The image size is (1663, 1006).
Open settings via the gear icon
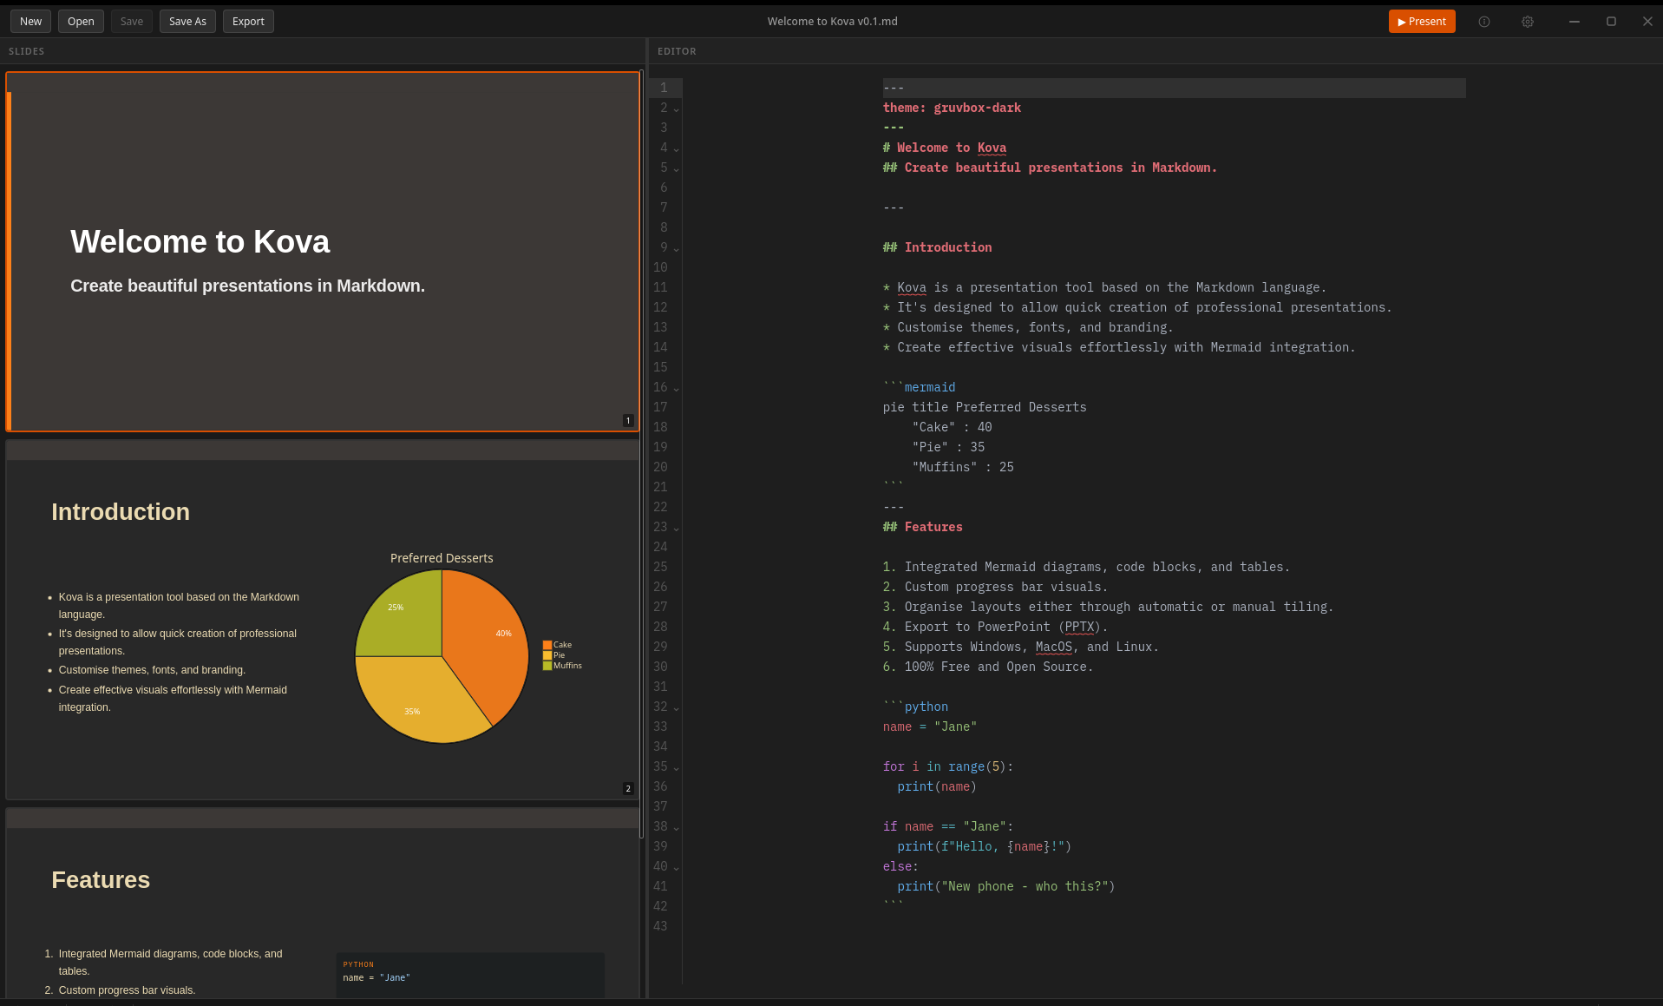point(1528,22)
